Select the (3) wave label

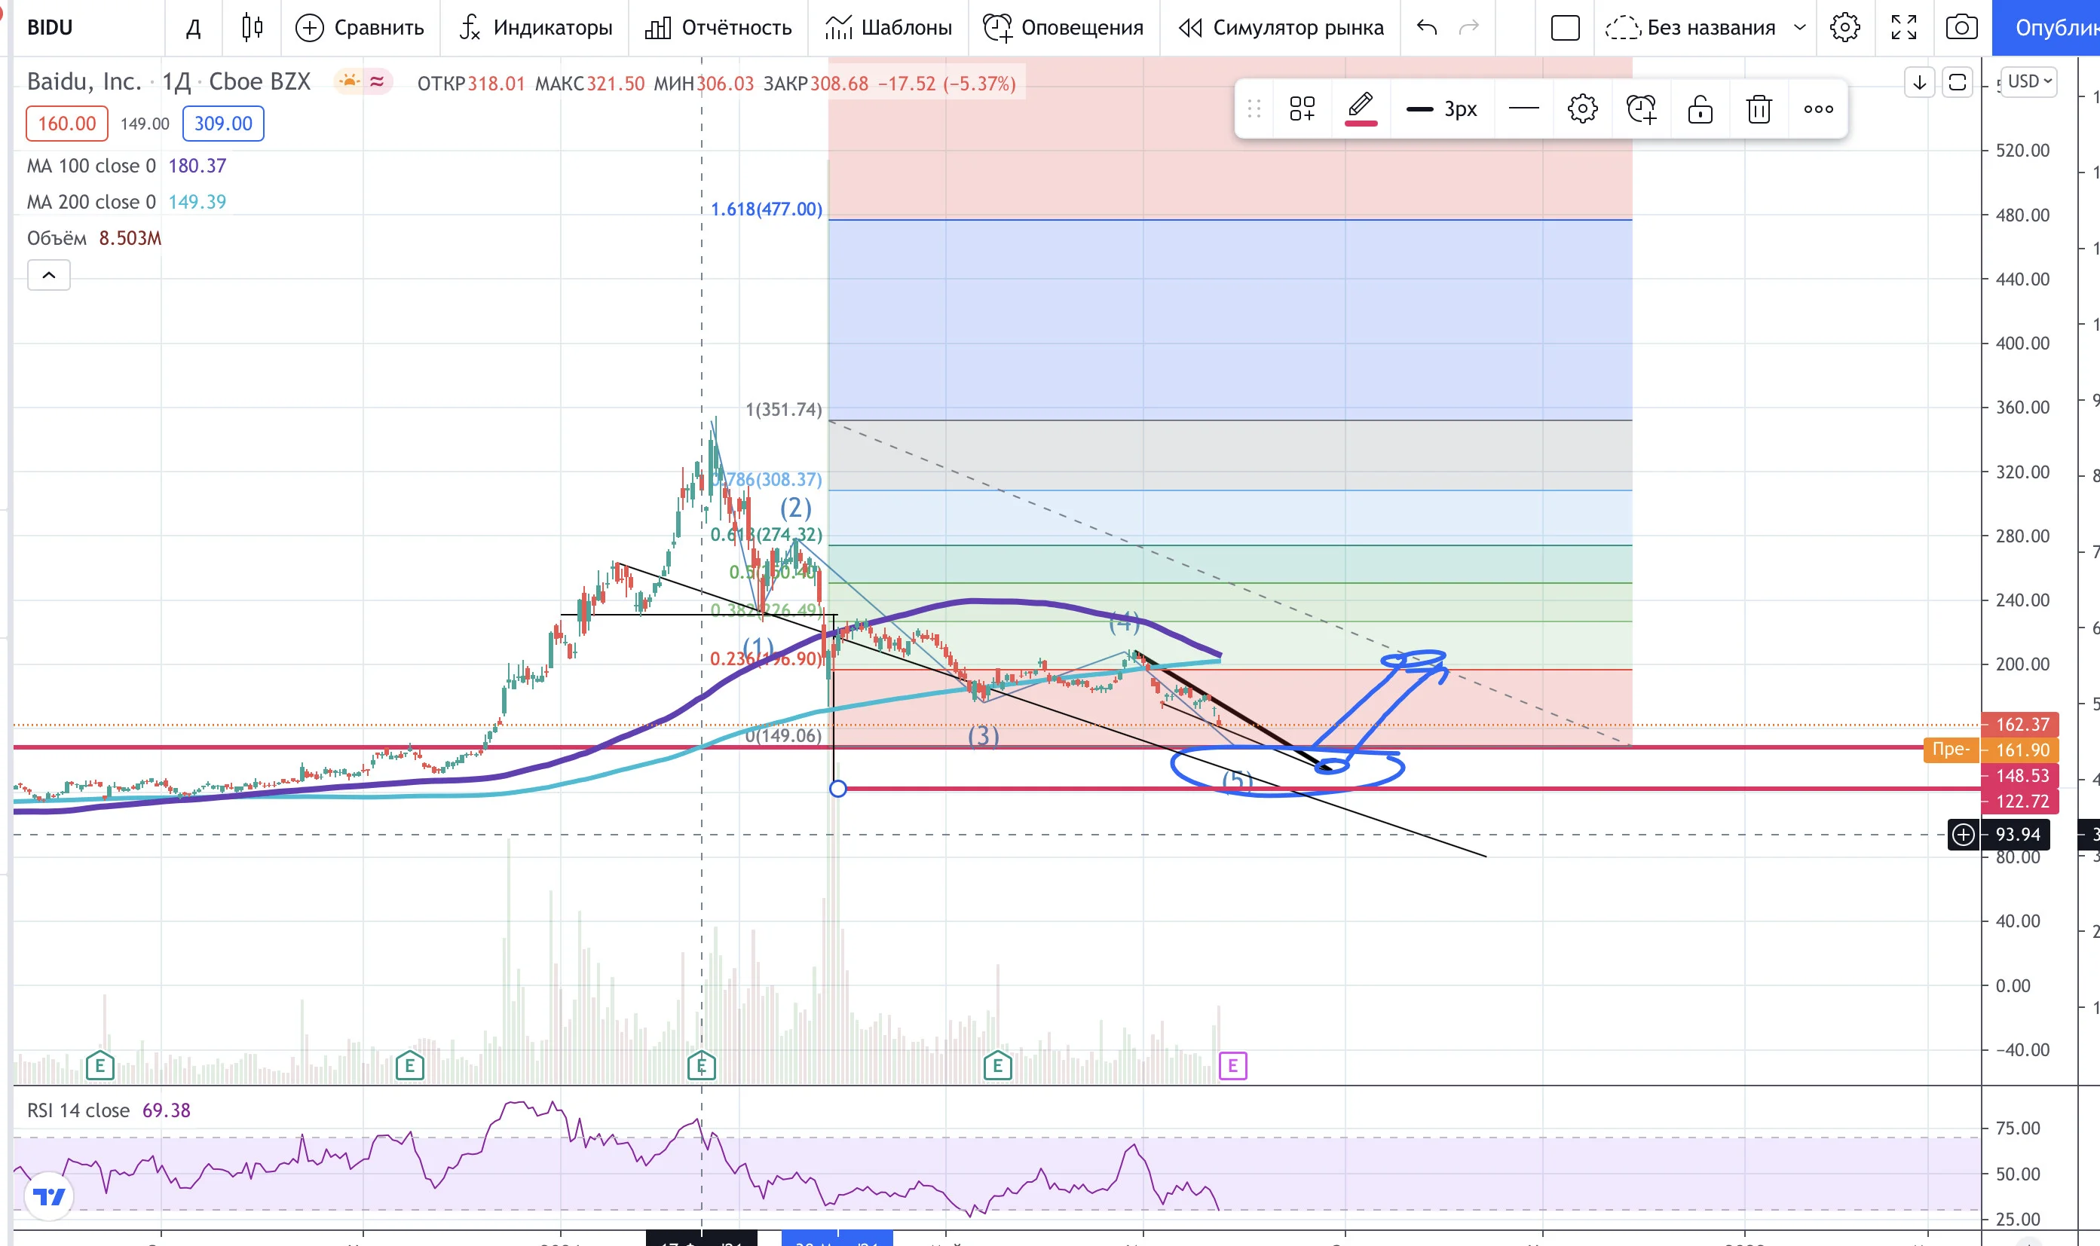click(984, 735)
